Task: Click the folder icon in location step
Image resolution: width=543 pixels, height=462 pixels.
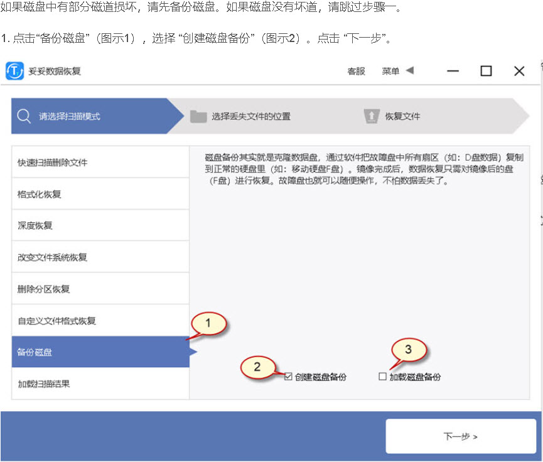Action: (198, 116)
